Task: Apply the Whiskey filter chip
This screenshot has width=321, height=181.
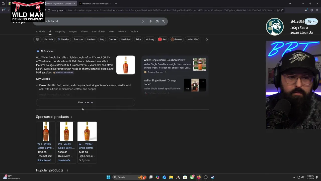Action: click(x=150, y=39)
